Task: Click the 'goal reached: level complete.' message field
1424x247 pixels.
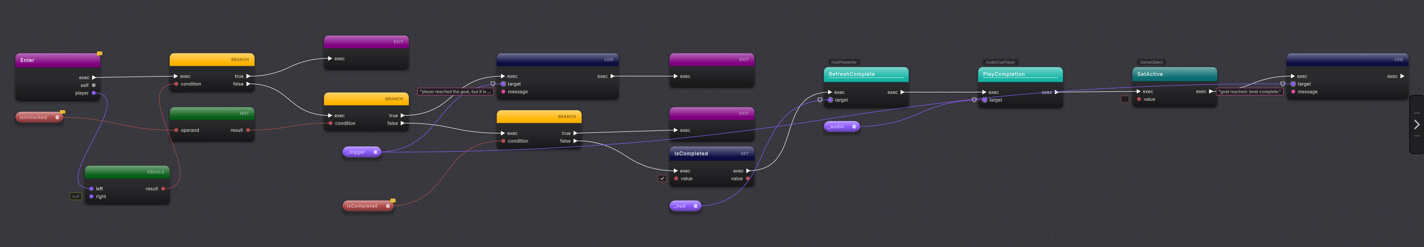Action: tap(1249, 92)
